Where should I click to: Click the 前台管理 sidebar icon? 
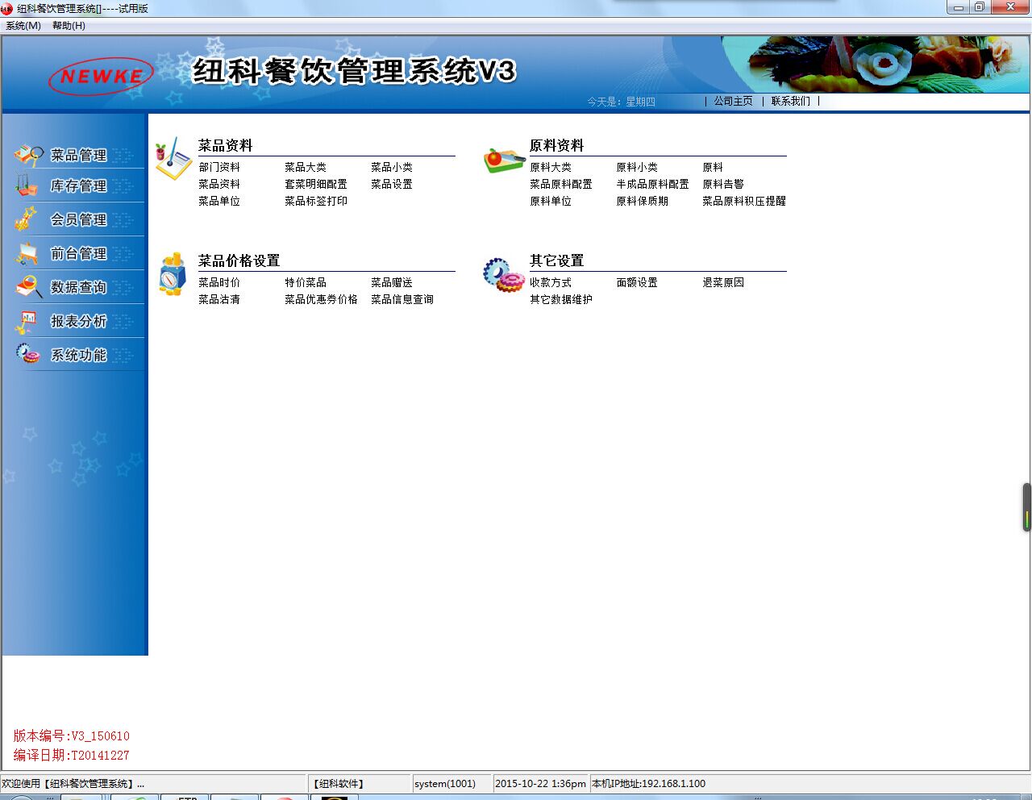(x=27, y=253)
